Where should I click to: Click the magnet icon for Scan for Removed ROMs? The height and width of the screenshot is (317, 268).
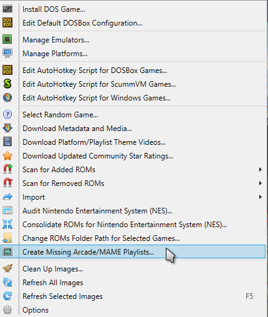[x=7, y=183]
